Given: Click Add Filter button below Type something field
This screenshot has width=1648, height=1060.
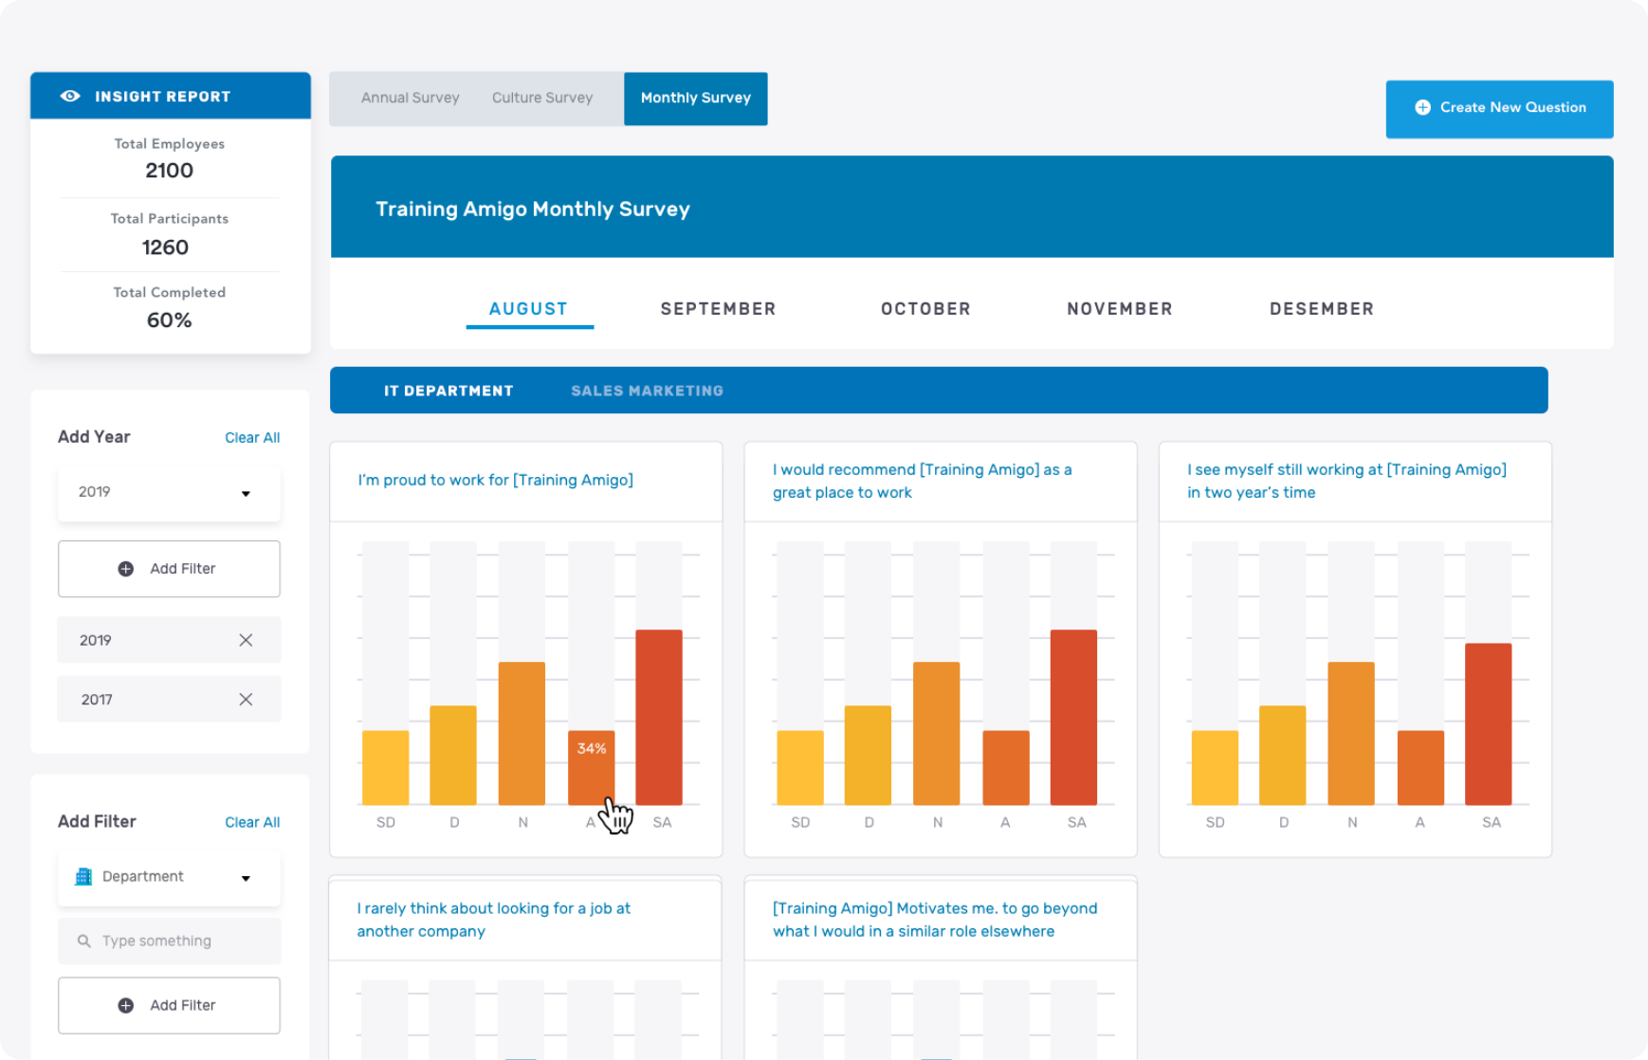Looking at the screenshot, I should point(169,1005).
